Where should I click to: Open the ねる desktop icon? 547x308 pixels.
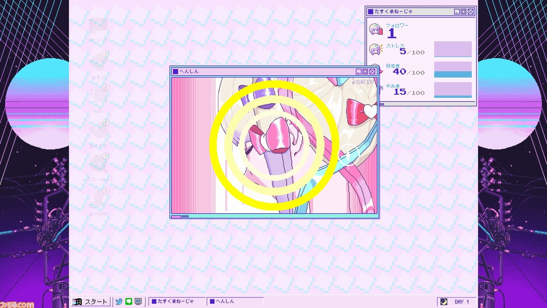click(x=98, y=98)
